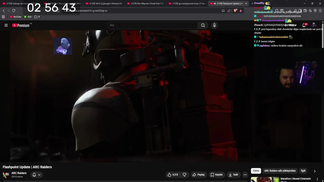Open the more actions three-dot menu
This screenshot has height=182, width=324.
[x=245, y=175]
